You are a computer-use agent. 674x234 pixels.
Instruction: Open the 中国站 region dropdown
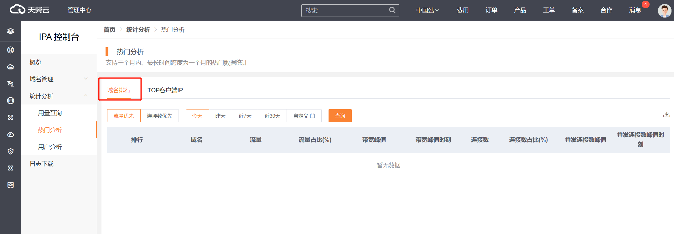[x=427, y=10]
